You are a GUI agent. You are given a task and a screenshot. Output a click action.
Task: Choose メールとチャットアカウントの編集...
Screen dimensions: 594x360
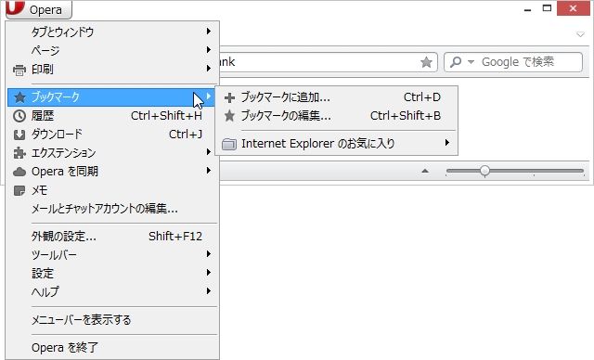(112, 209)
